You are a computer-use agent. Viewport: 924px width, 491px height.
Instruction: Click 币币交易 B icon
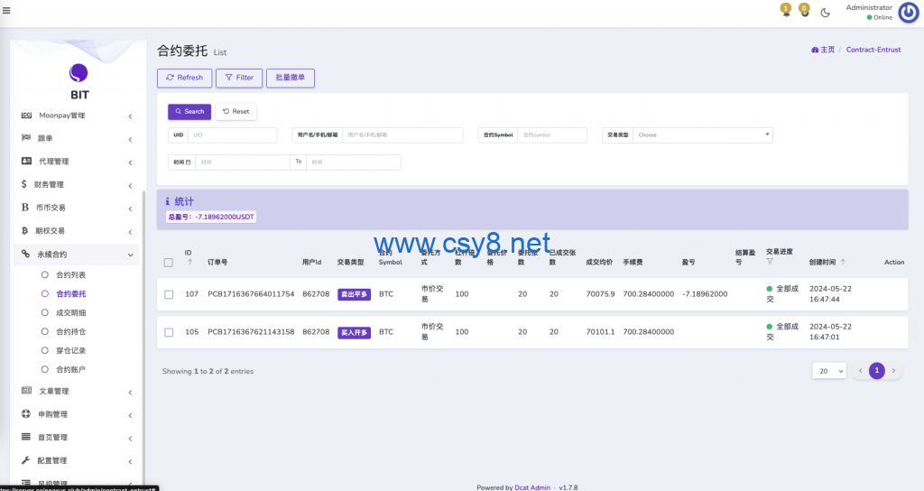click(x=24, y=208)
